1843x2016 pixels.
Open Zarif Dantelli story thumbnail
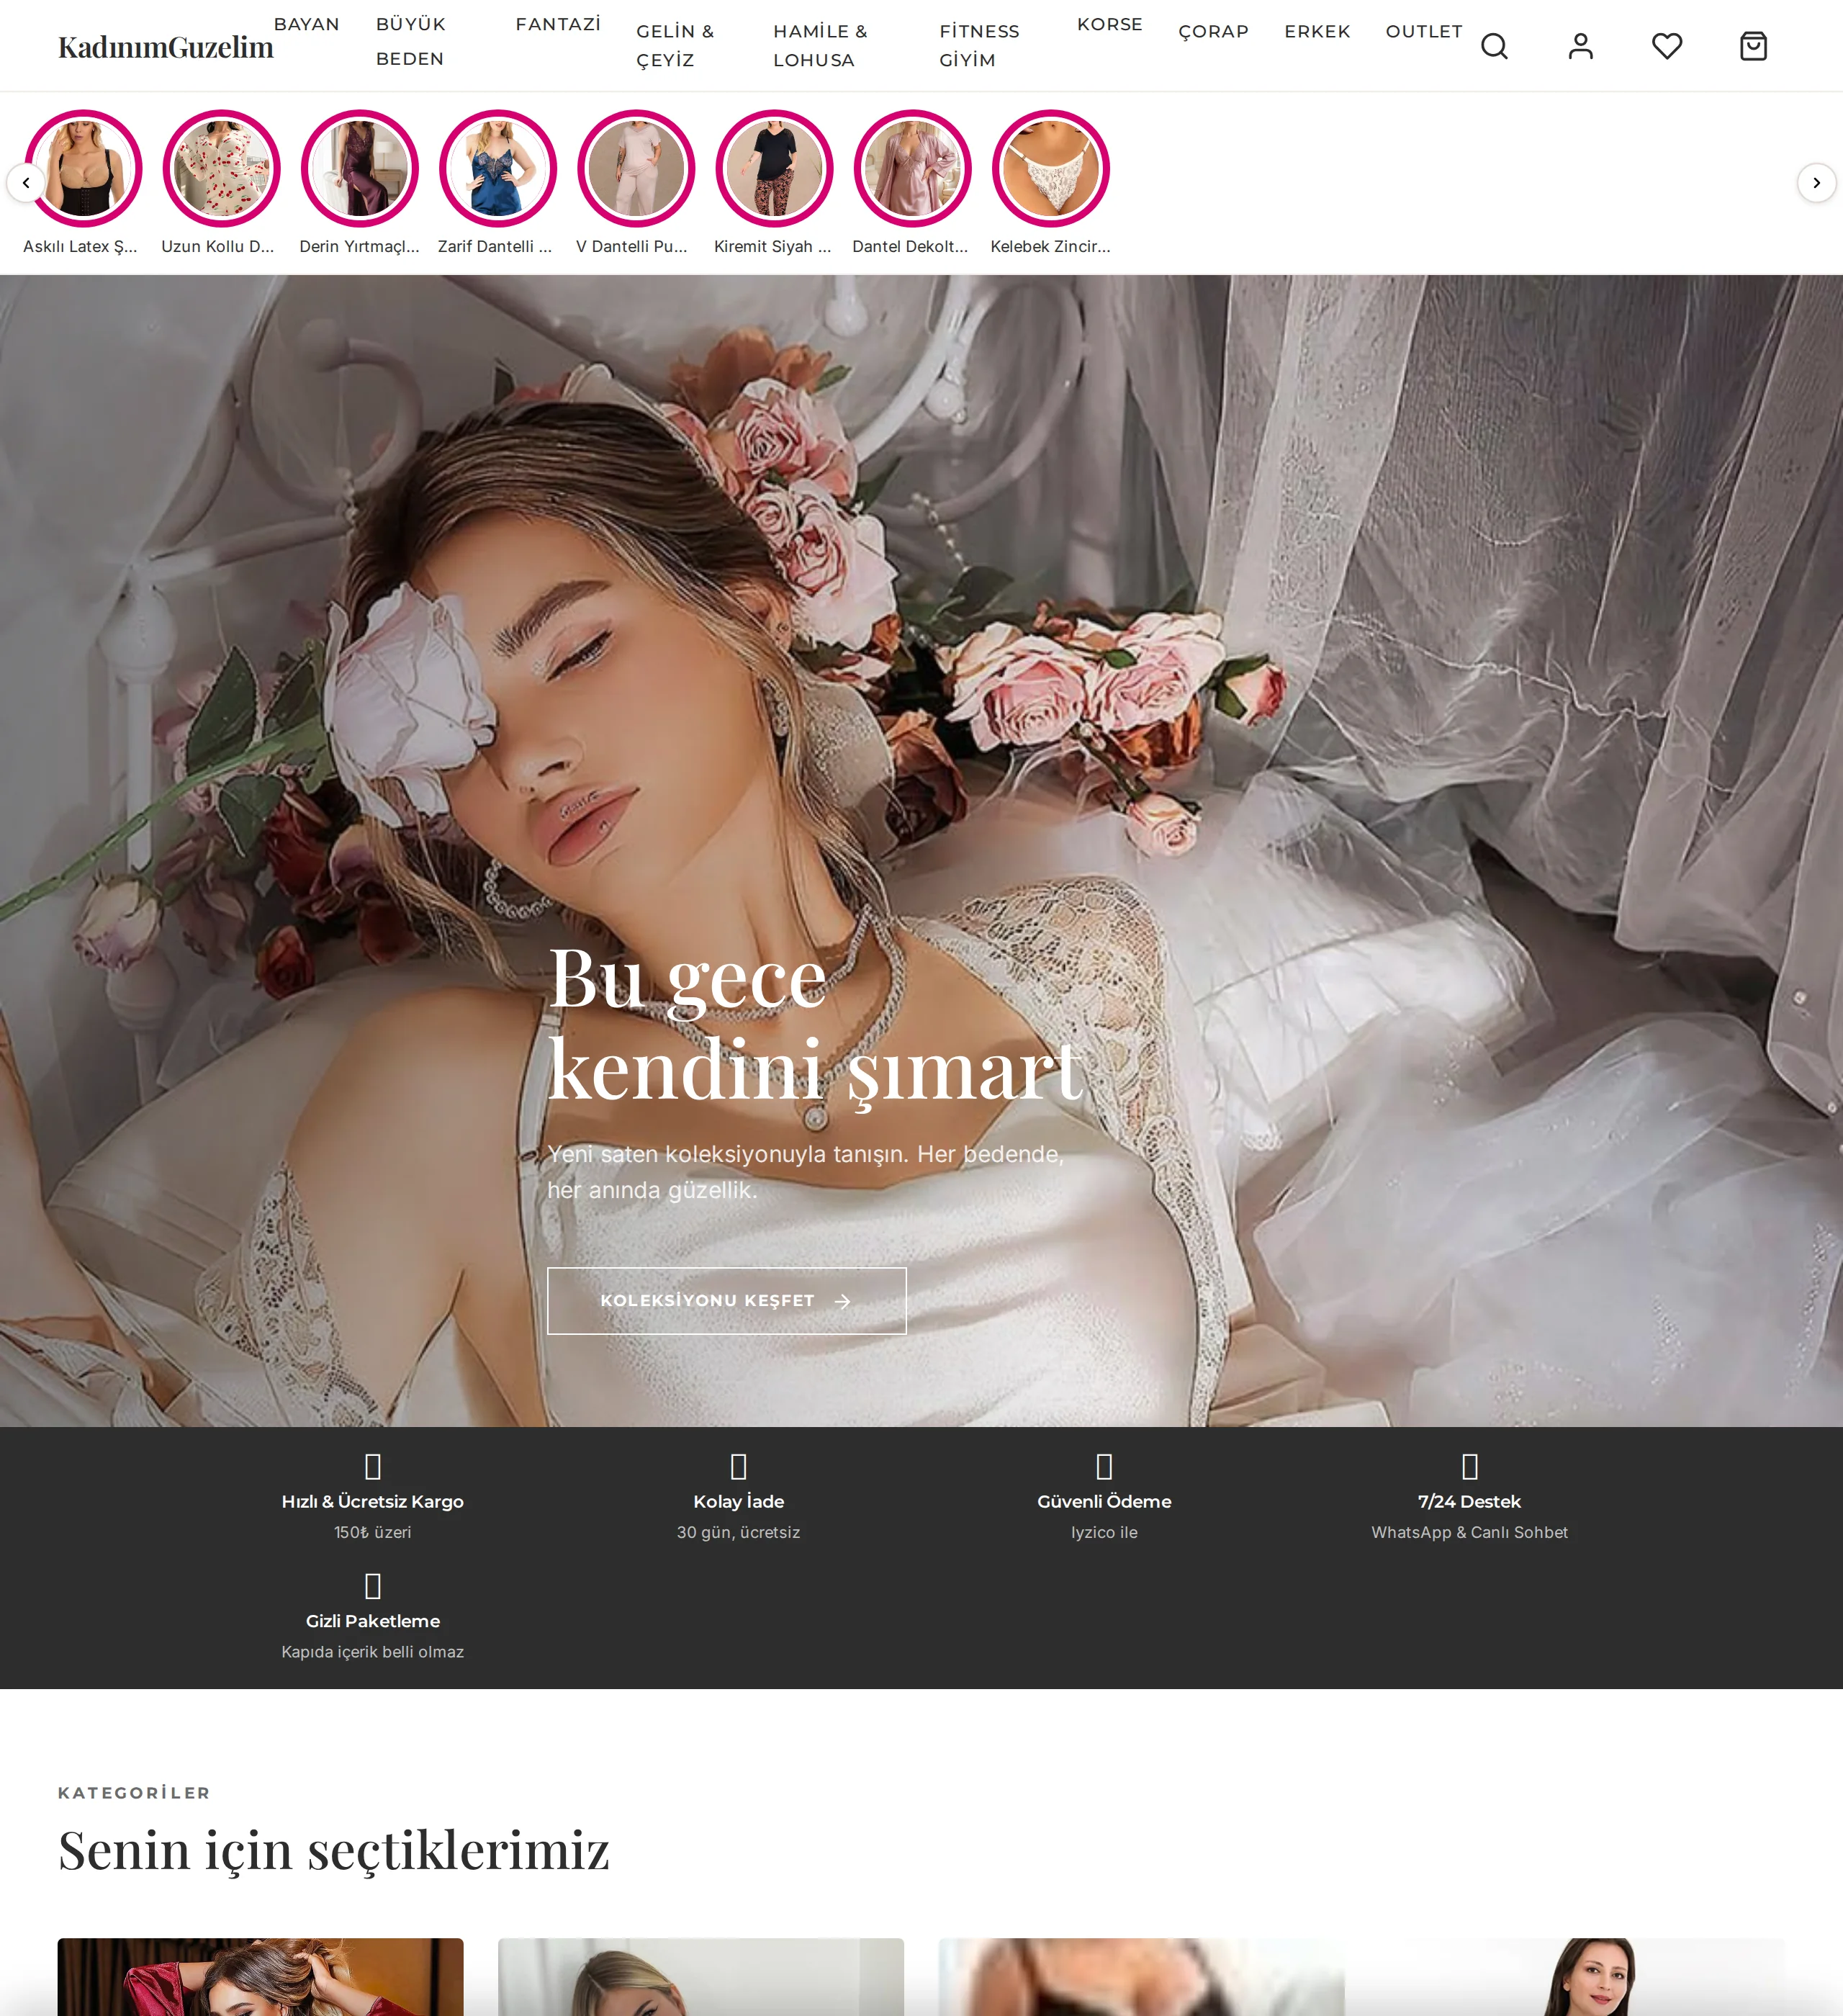pyautogui.click(x=498, y=168)
